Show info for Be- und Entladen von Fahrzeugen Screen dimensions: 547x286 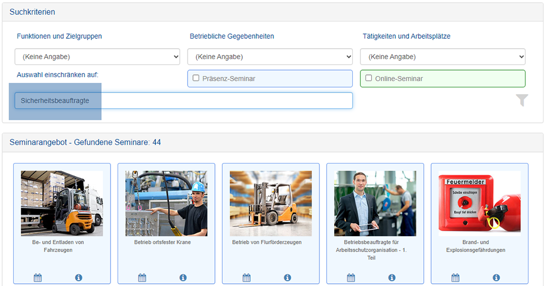pyautogui.click(x=78, y=278)
